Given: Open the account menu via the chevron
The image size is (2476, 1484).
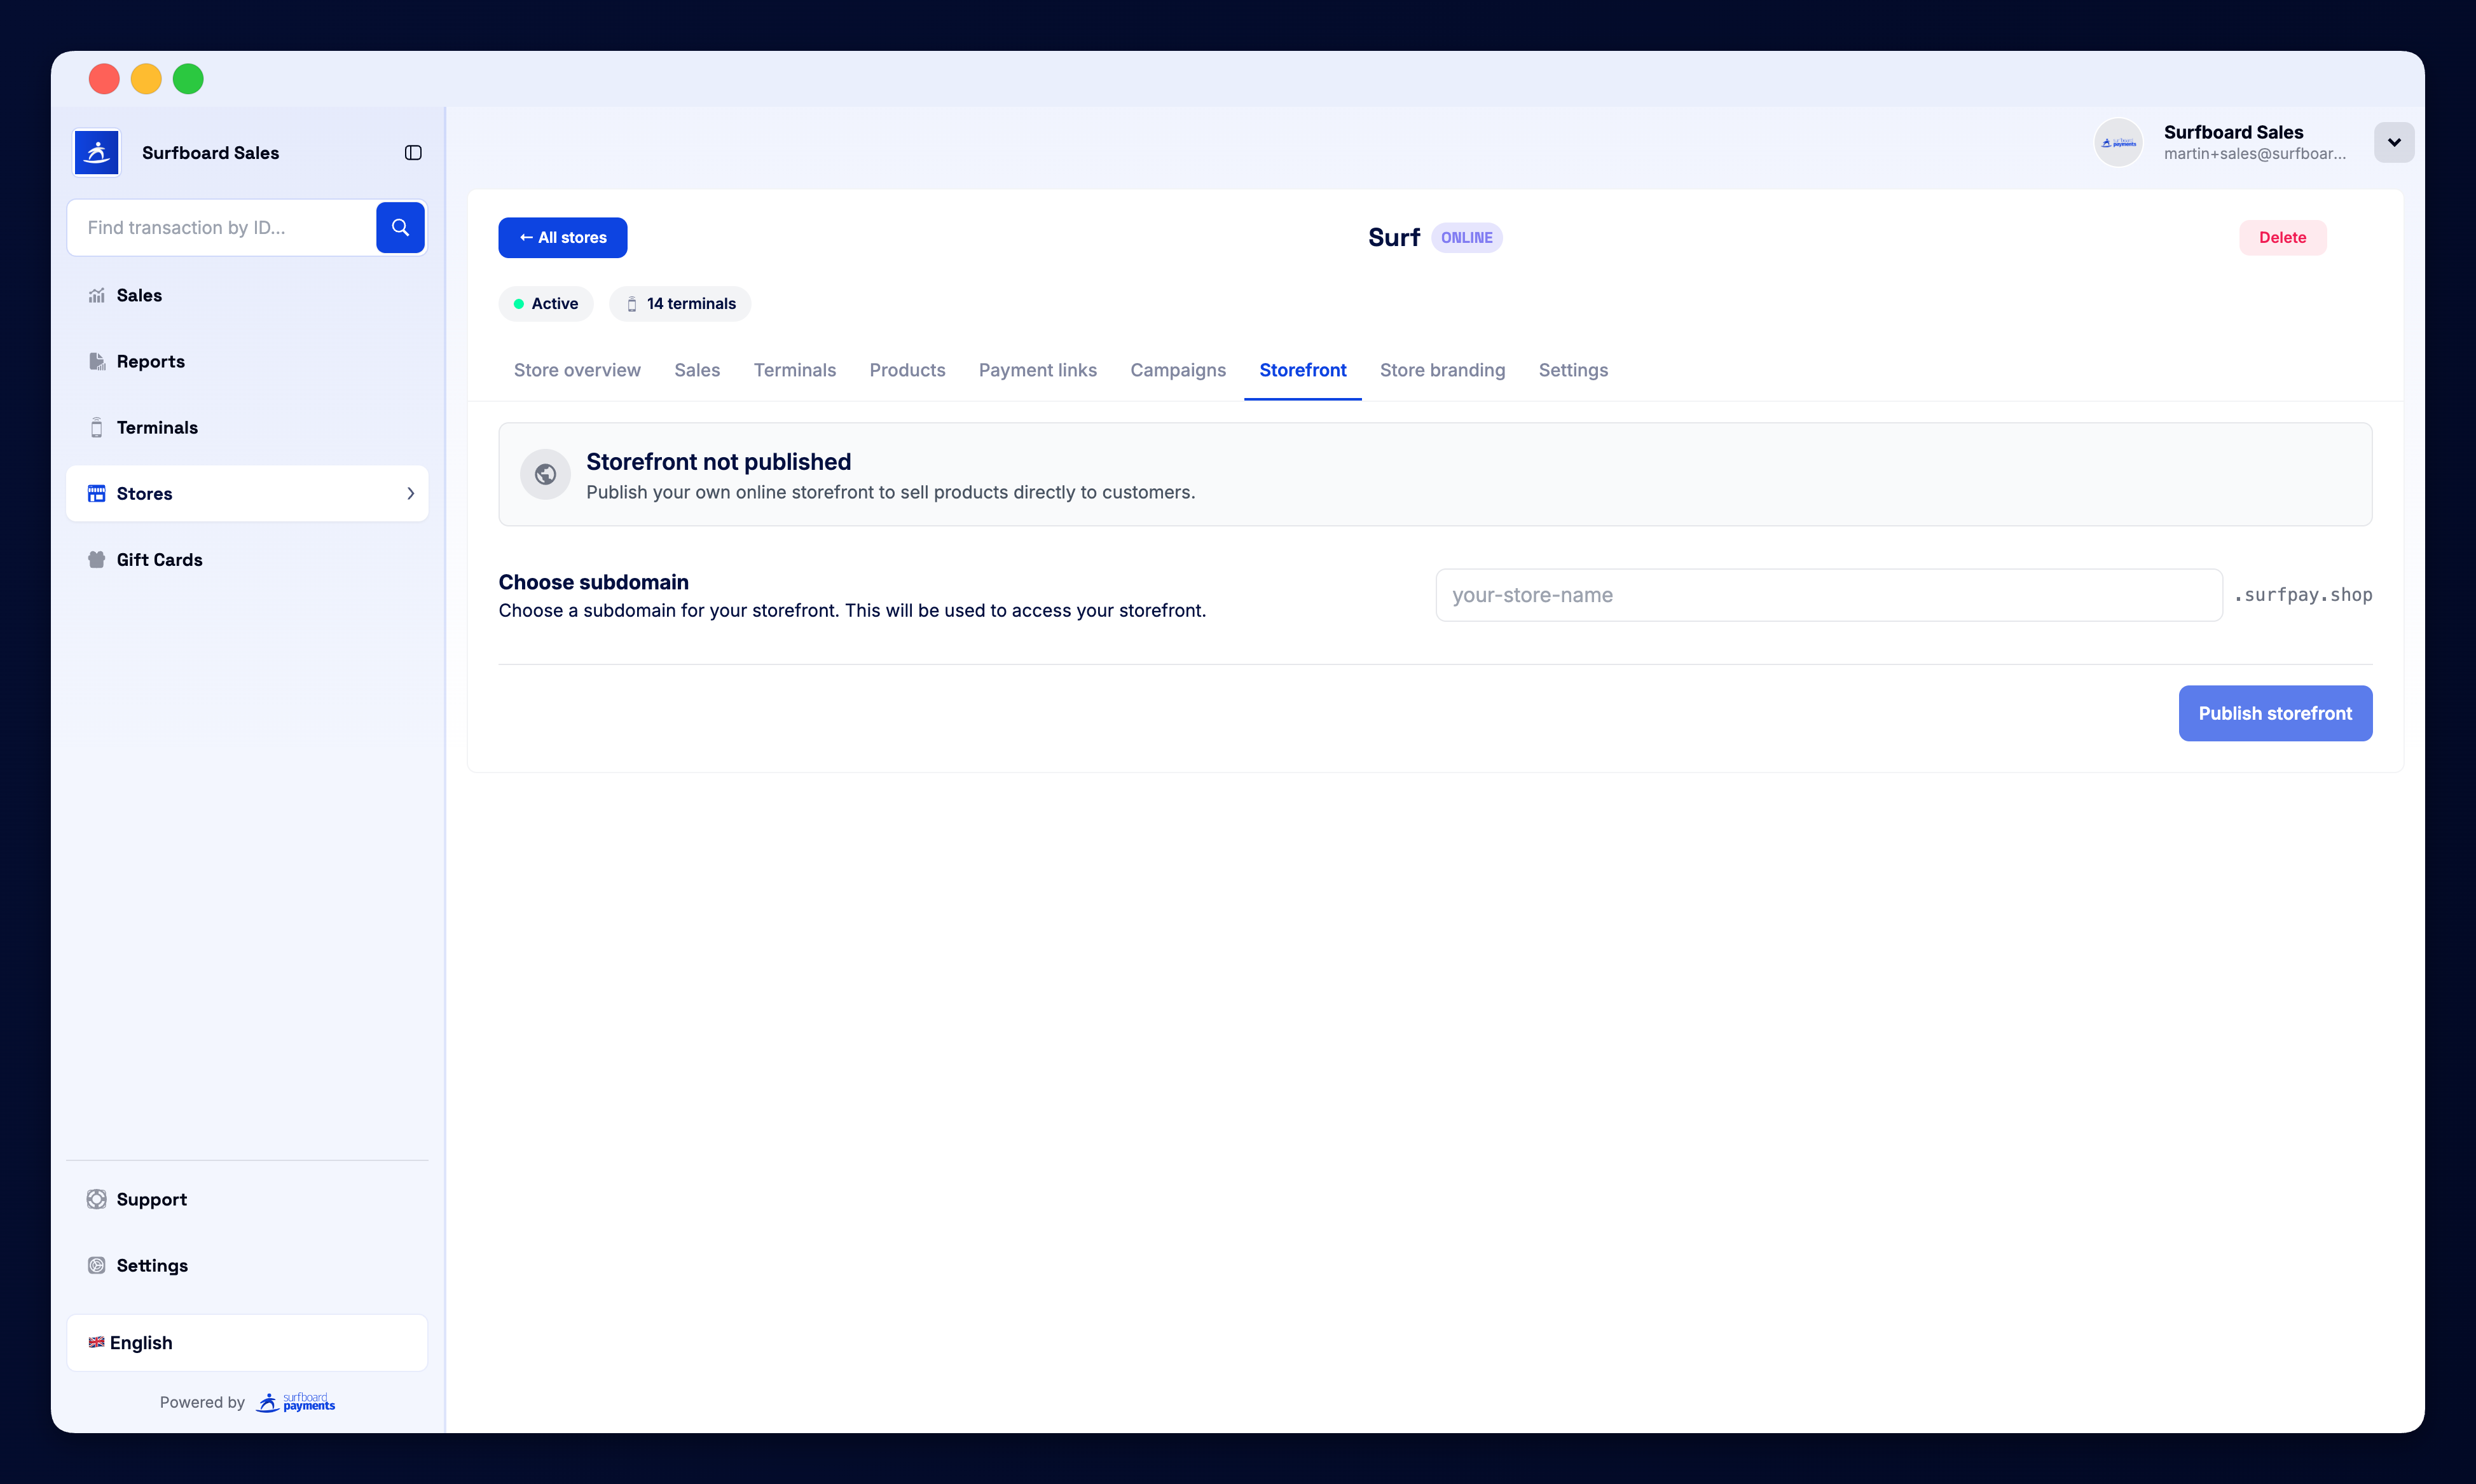Looking at the screenshot, I should pos(2394,142).
